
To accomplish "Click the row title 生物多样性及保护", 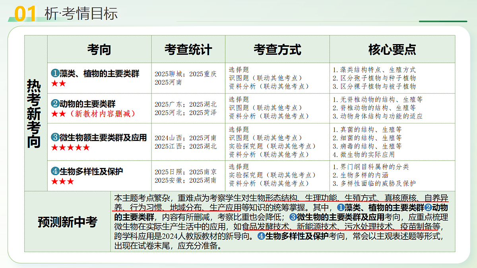I will click(91, 171).
